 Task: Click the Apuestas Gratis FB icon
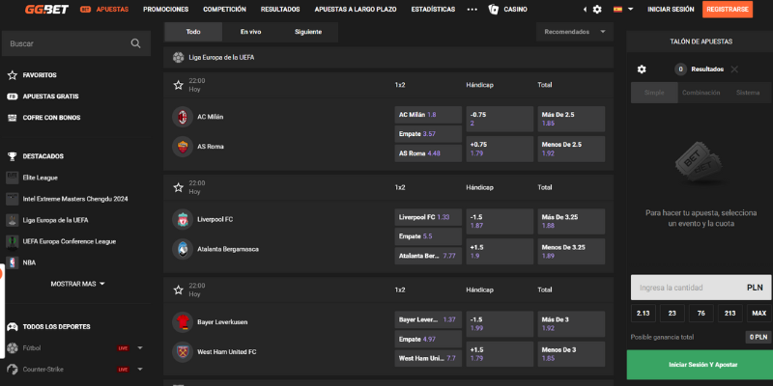click(x=13, y=96)
